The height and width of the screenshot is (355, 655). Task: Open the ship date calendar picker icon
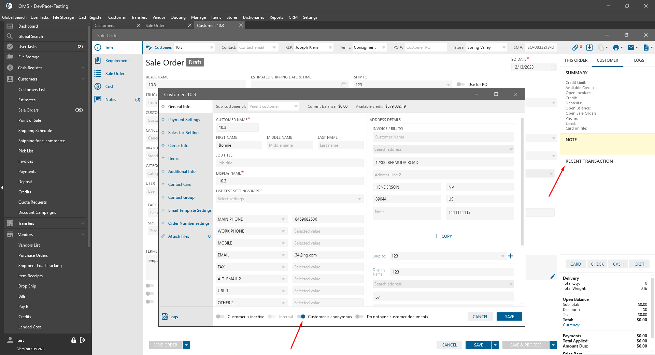344,85
